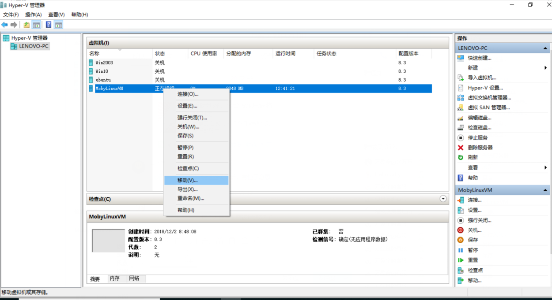
Task: Choose 移动(V)... from the context menu
Action: pyautogui.click(x=197, y=180)
